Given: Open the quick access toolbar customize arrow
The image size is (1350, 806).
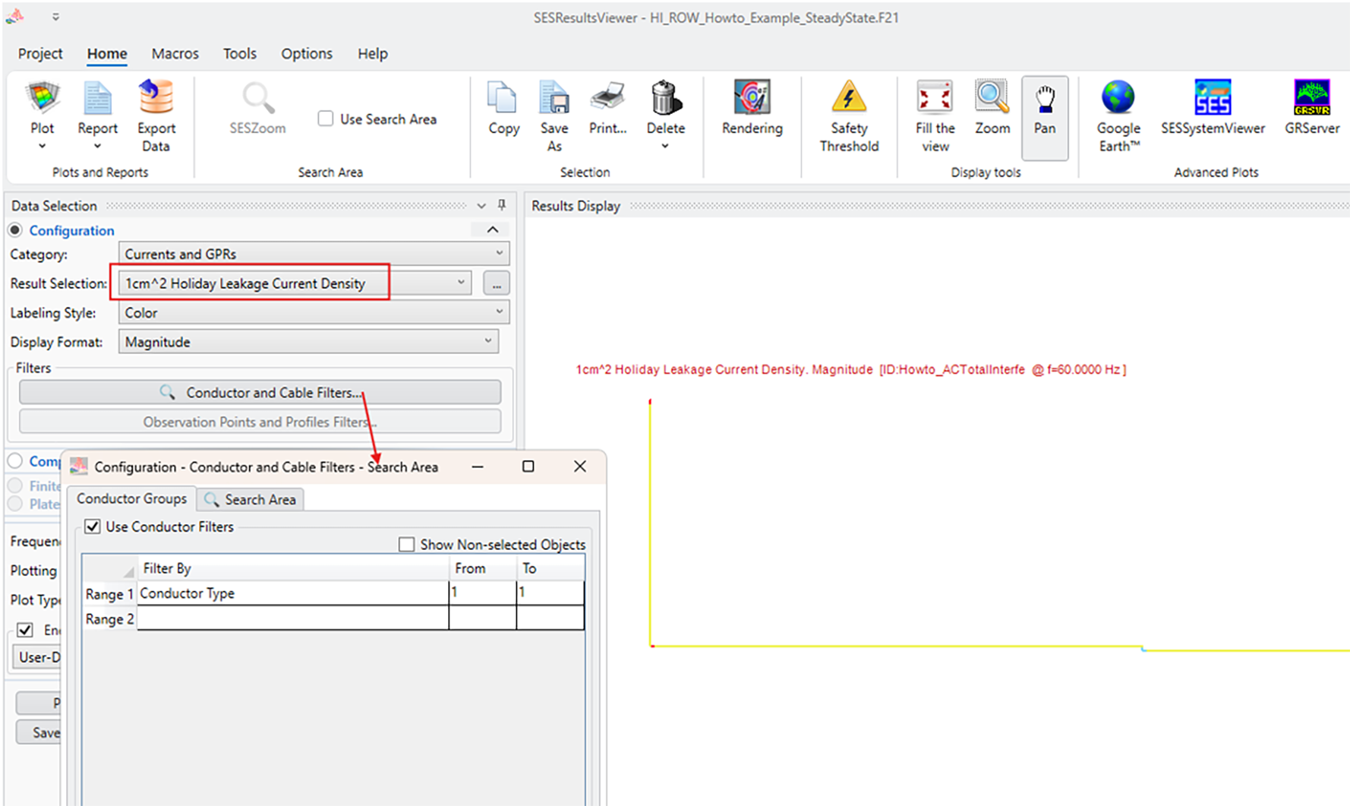Looking at the screenshot, I should [55, 17].
